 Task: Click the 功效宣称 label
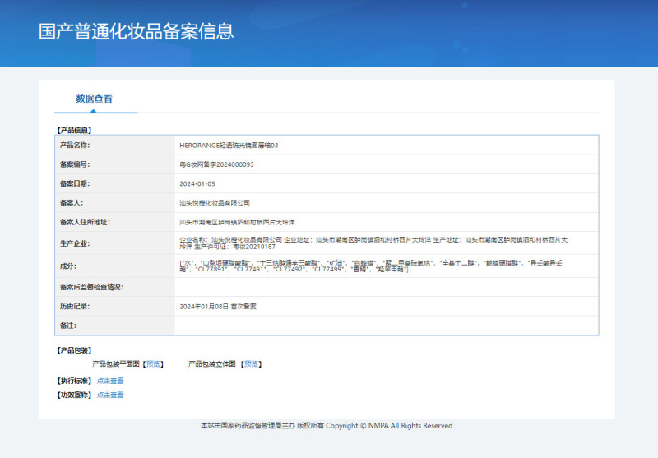pyautogui.click(x=74, y=395)
